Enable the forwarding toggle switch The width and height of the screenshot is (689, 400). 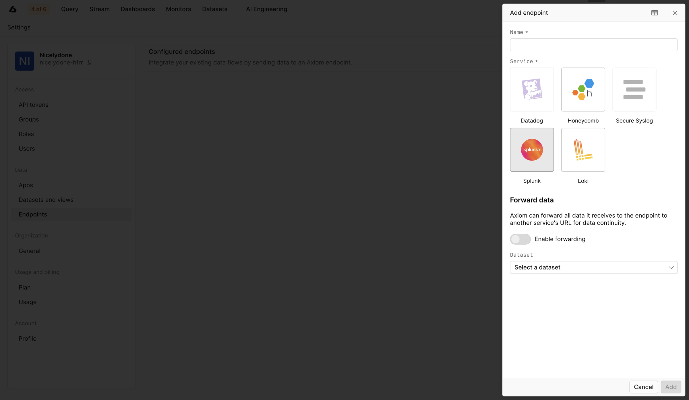point(520,239)
